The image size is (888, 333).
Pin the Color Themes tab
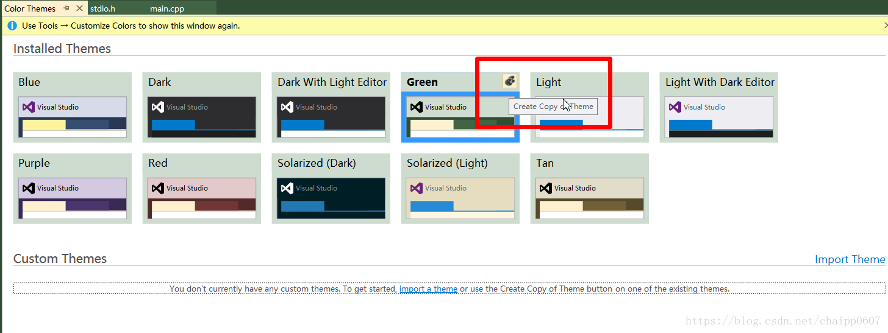pos(66,9)
